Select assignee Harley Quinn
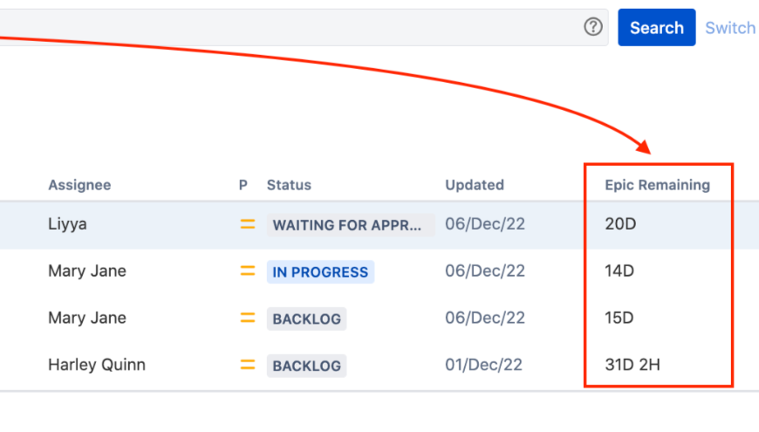The height and width of the screenshot is (432, 759). (x=97, y=366)
